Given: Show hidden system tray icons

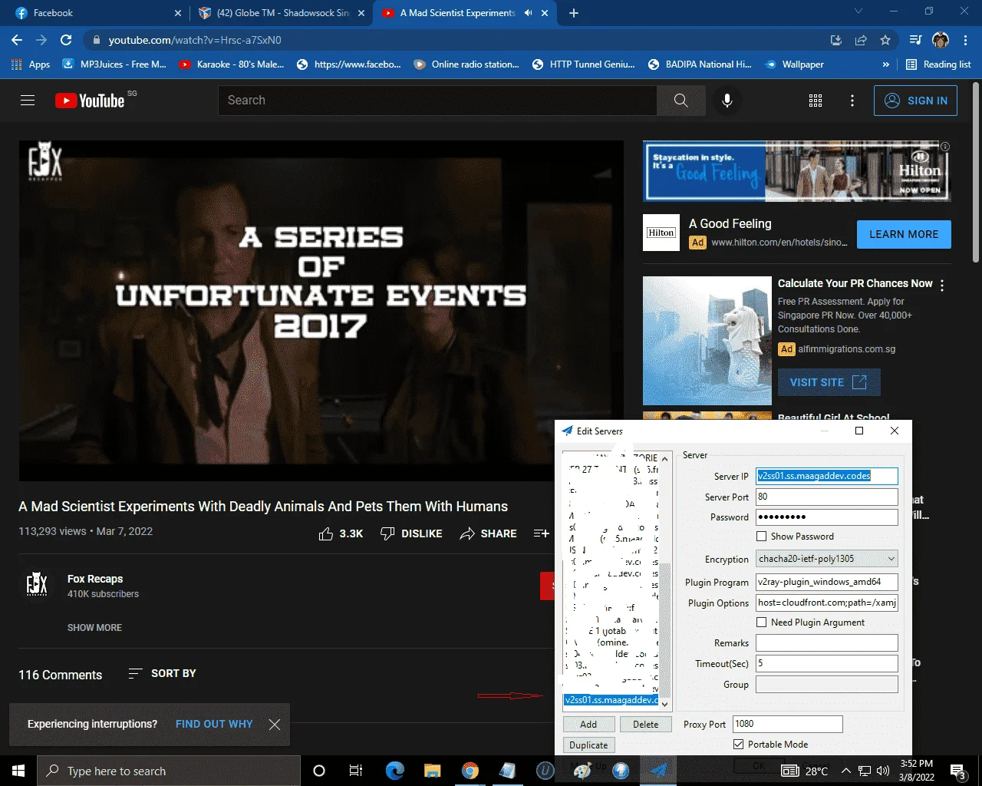Looking at the screenshot, I should coord(845,771).
